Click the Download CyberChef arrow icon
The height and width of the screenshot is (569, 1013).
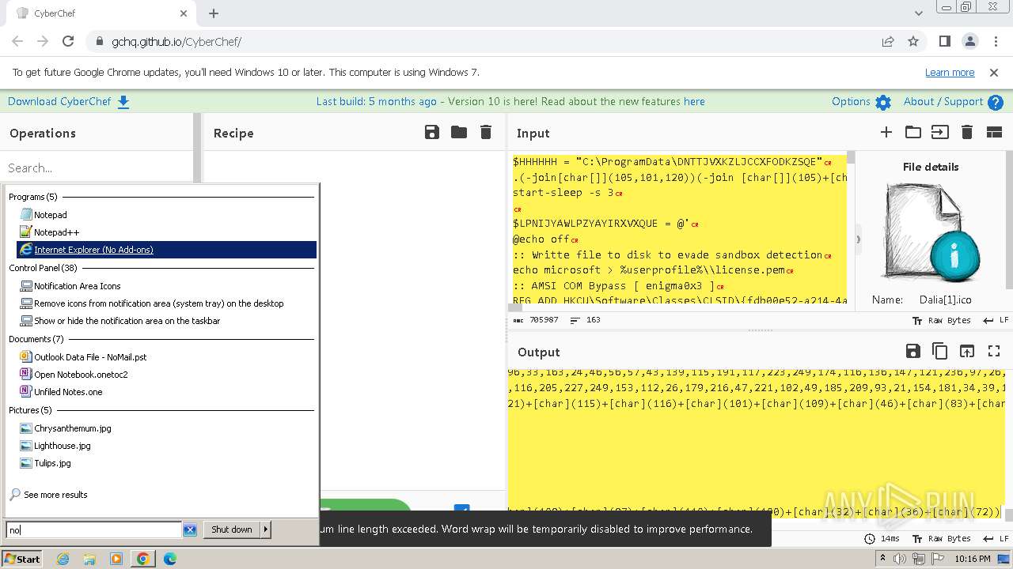(x=123, y=102)
